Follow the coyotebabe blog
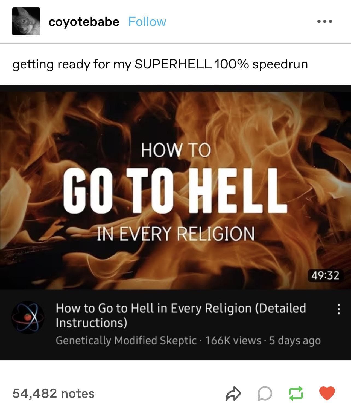 147,22
